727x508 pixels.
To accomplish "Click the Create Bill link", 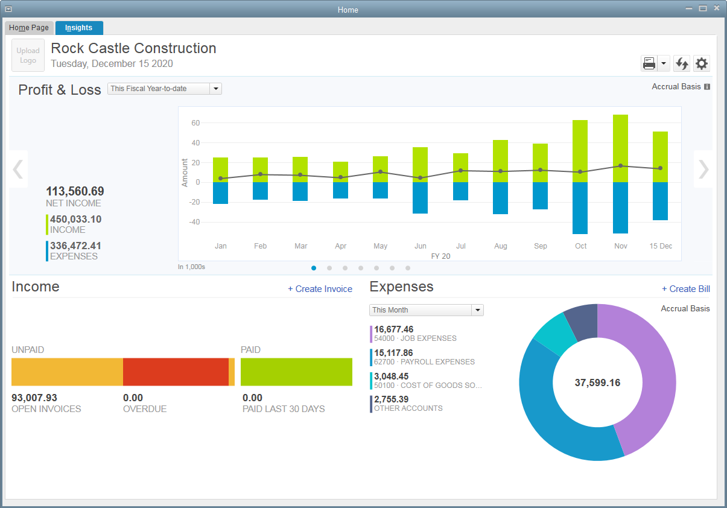I will click(685, 289).
